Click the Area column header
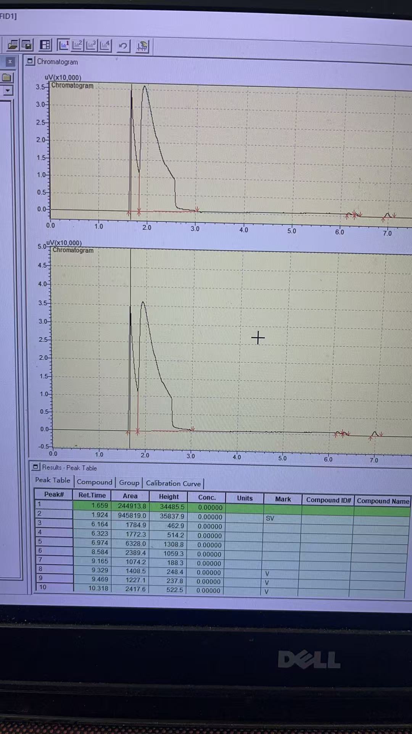This screenshot has height=734, width=412. [x=130, y=496]
